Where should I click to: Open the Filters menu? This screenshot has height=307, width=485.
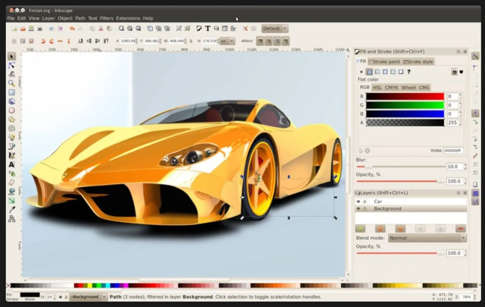[106, 18]
